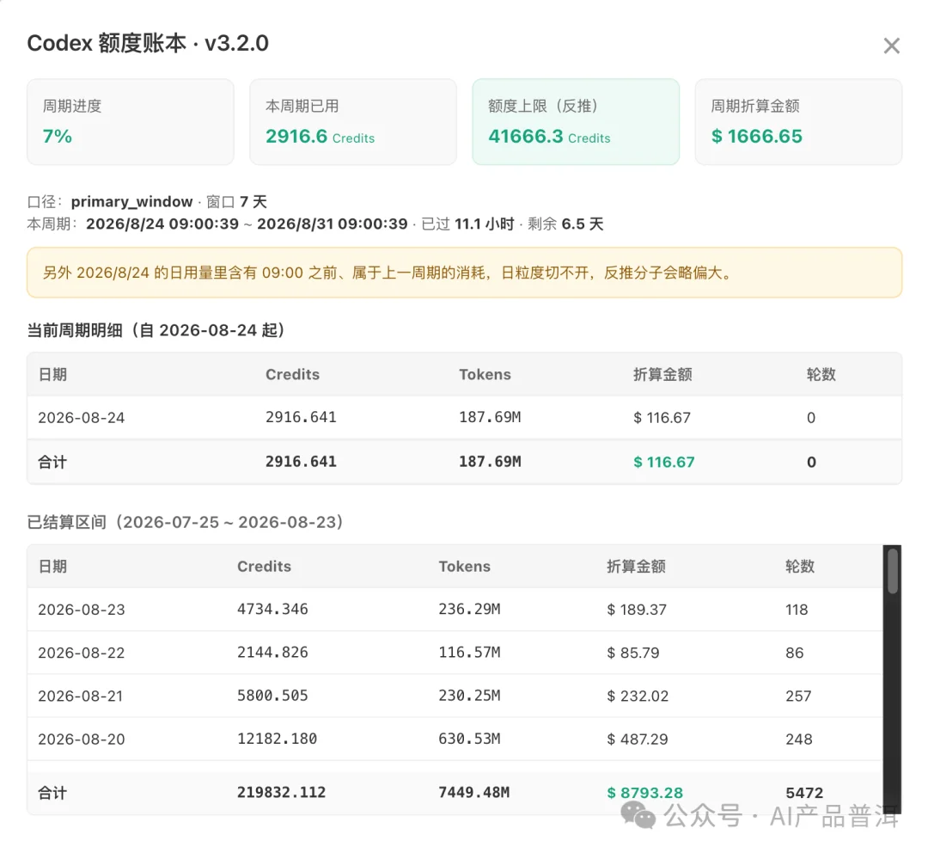Viewport: 928px width, 853px height.
Task: Click the 2916.641 Credits cell in the 2026-08-24 row
Action: 301,417
